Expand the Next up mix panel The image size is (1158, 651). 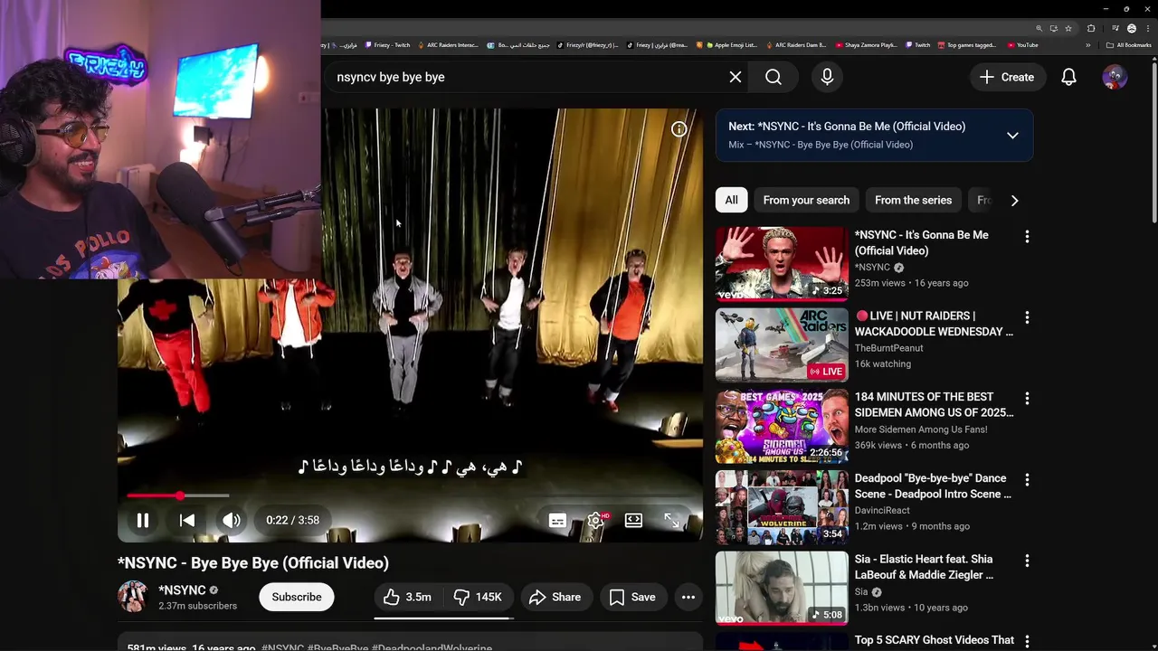click(1012, 136)
